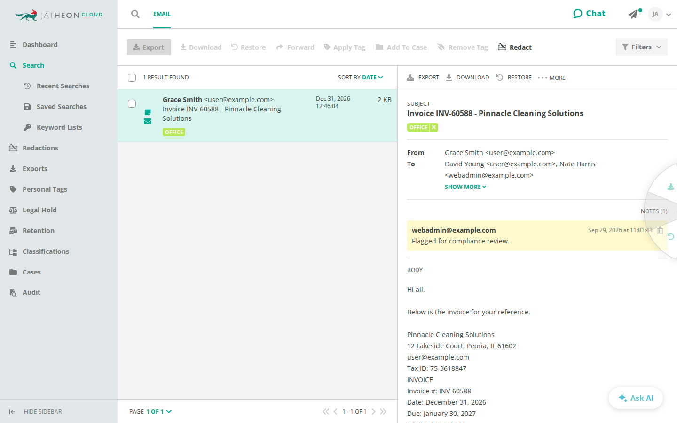This screenshot has height=423, width=677.
Task: Select Search in the sidebar
Action: [27, 65]
